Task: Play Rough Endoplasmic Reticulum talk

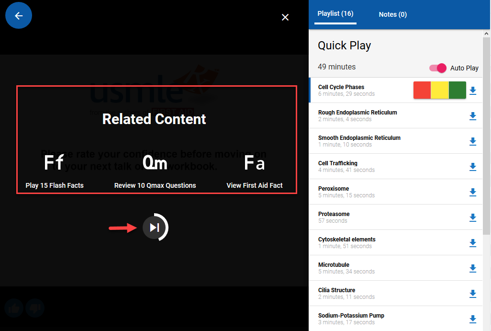Action: tap(395, 115)
